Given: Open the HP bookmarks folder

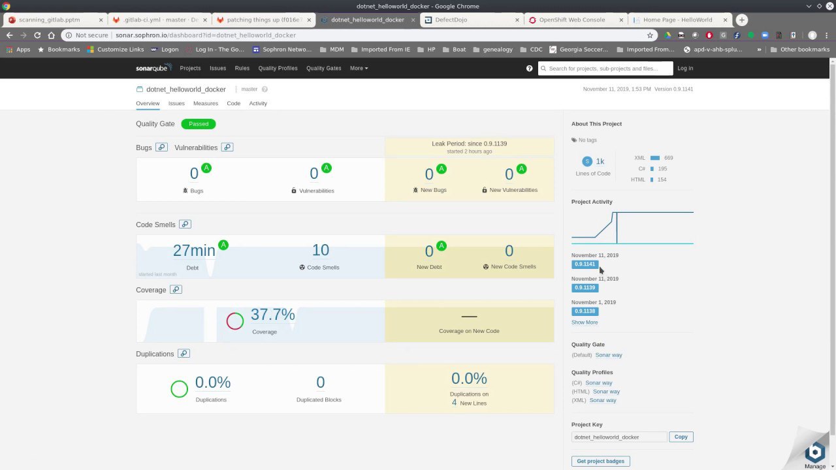Looking at the screenshot, I should [426, 50].
